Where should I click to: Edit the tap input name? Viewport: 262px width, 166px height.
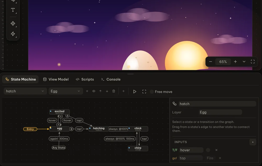[191, 158]
